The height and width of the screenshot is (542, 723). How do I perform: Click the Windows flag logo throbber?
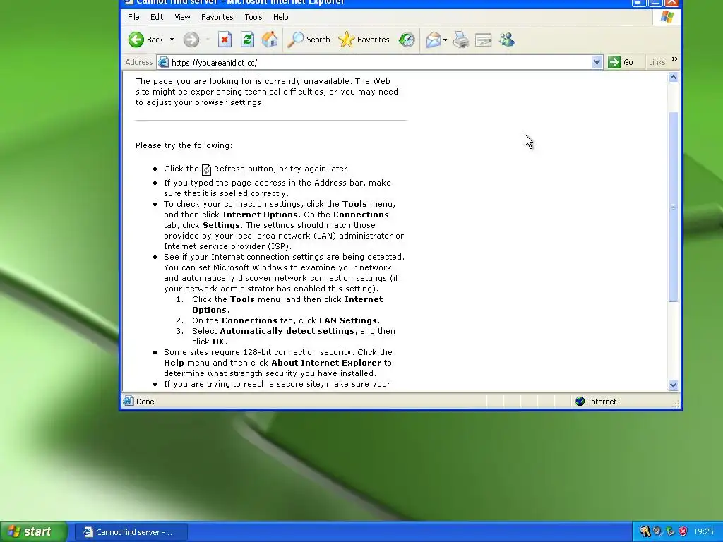[x=667, y=17]
